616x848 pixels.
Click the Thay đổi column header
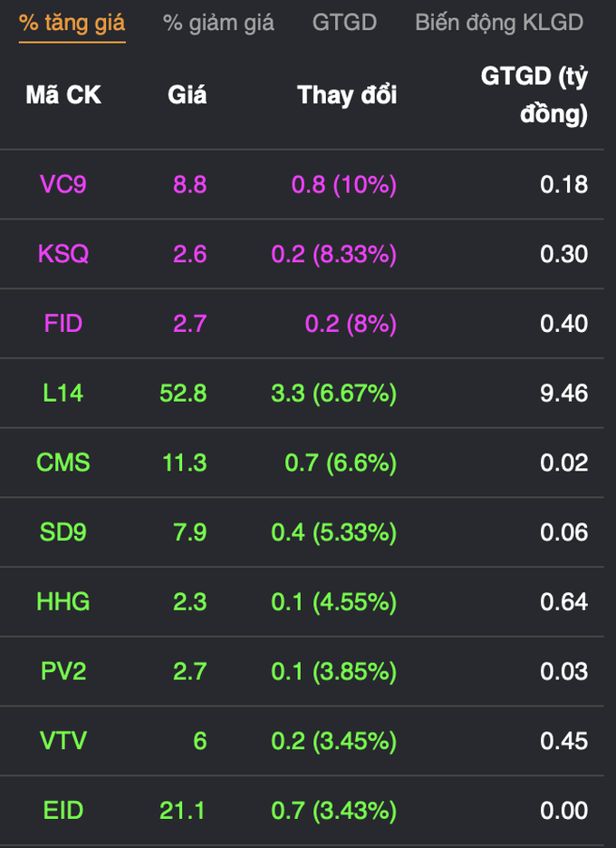pos(347,95)
